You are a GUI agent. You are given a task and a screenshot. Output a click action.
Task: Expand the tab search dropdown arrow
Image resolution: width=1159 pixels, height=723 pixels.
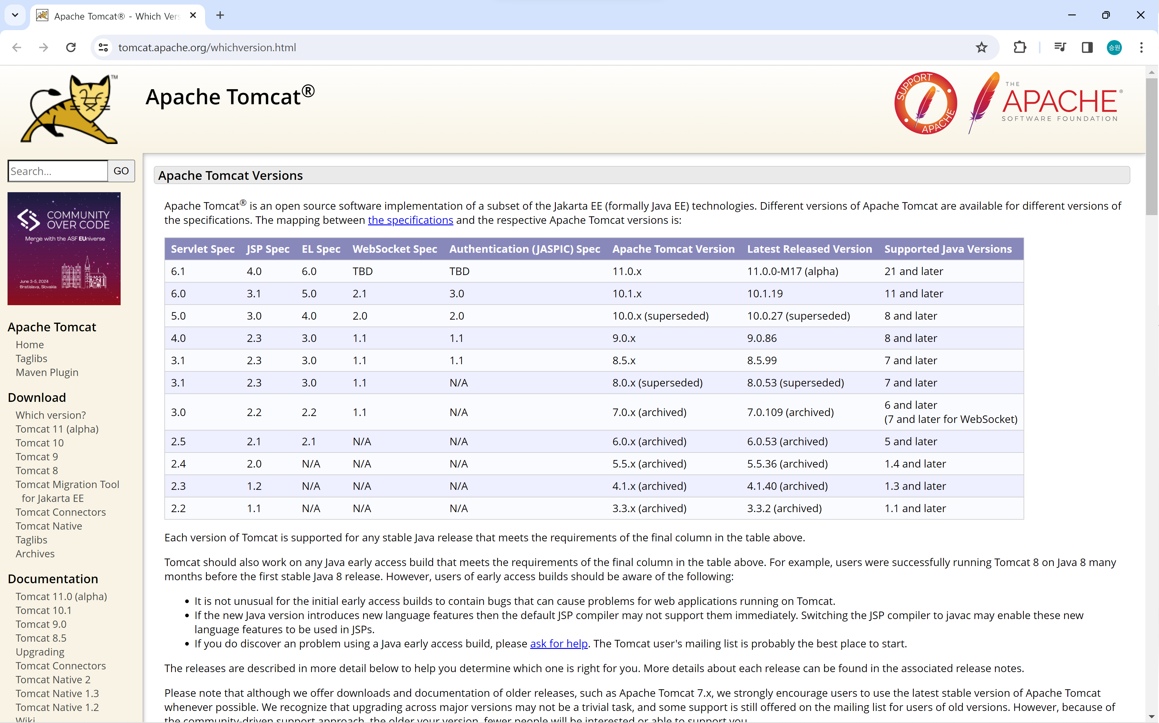coord(15,15)
